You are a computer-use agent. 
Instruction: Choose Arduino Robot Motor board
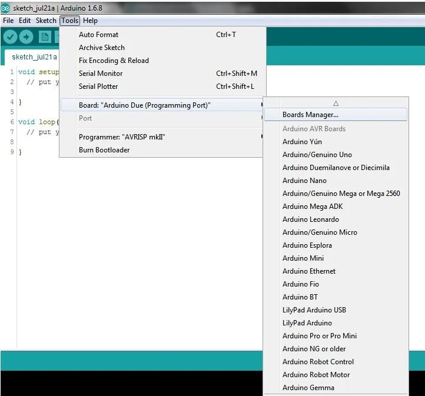336,375
